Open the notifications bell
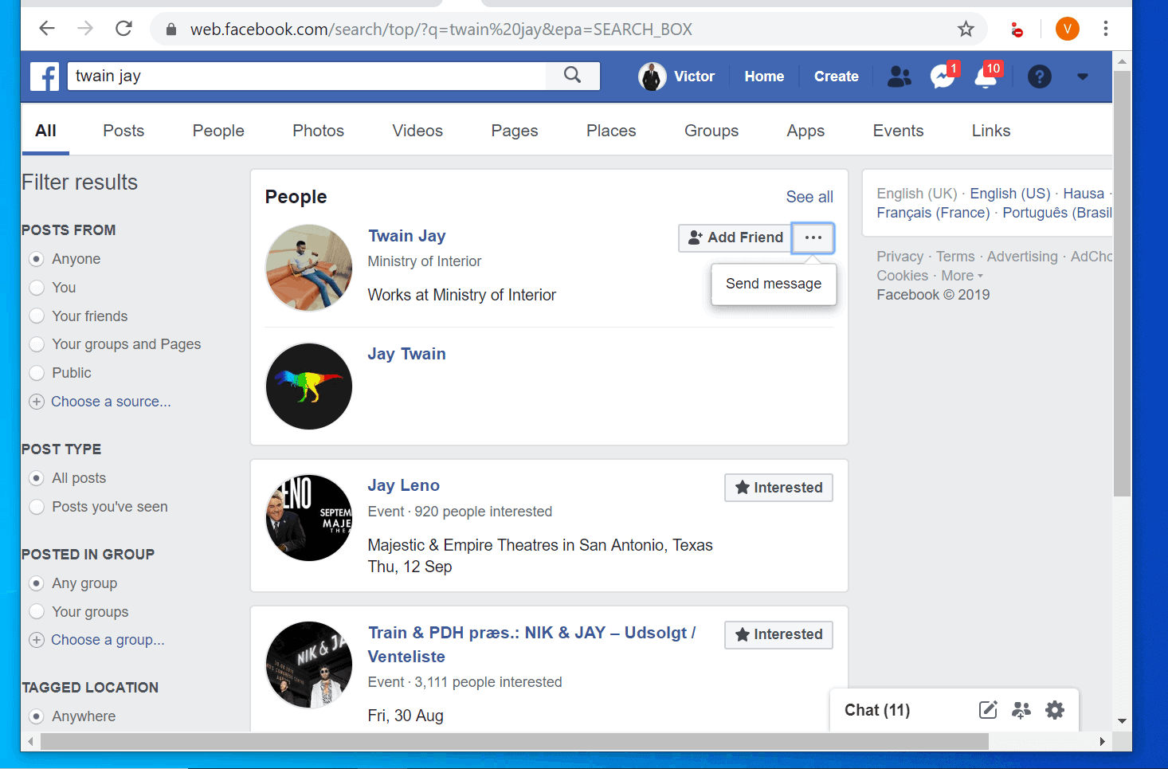This screenshot has height=769, width=1168. pyautogui.click(x=986, y=77)
